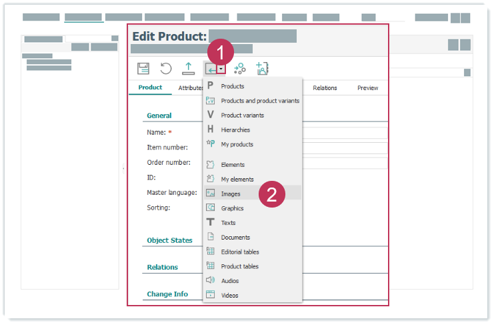Click the Undo/reset arrow icon

click(x=166, y=68)
